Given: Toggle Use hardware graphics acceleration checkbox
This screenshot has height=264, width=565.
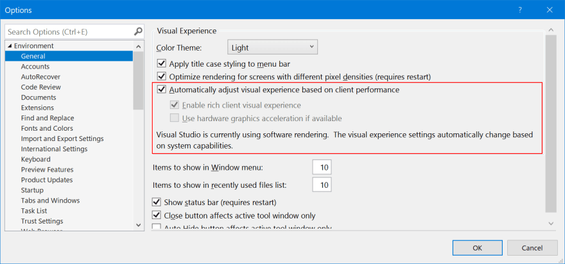Looking at the screenshot, I should tap(175, 118).
